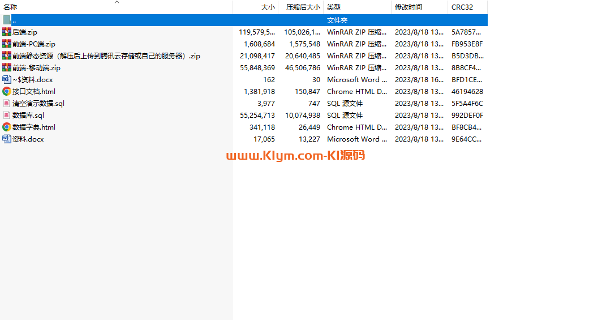Select the file name 后端.zip
The width and height of the screenshot is (589, 320).
coord(25,32)
